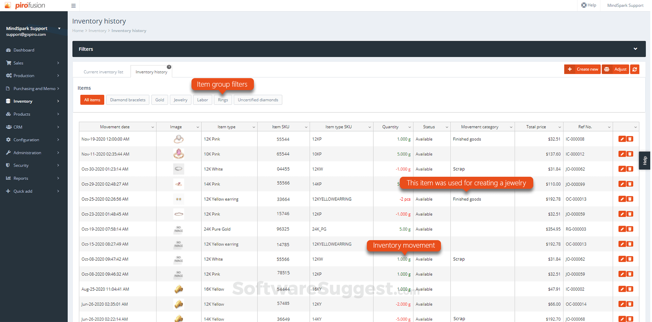Switch to the Current inventory list tab
This screenshot has width=652, height=322.
click(103, 72)
